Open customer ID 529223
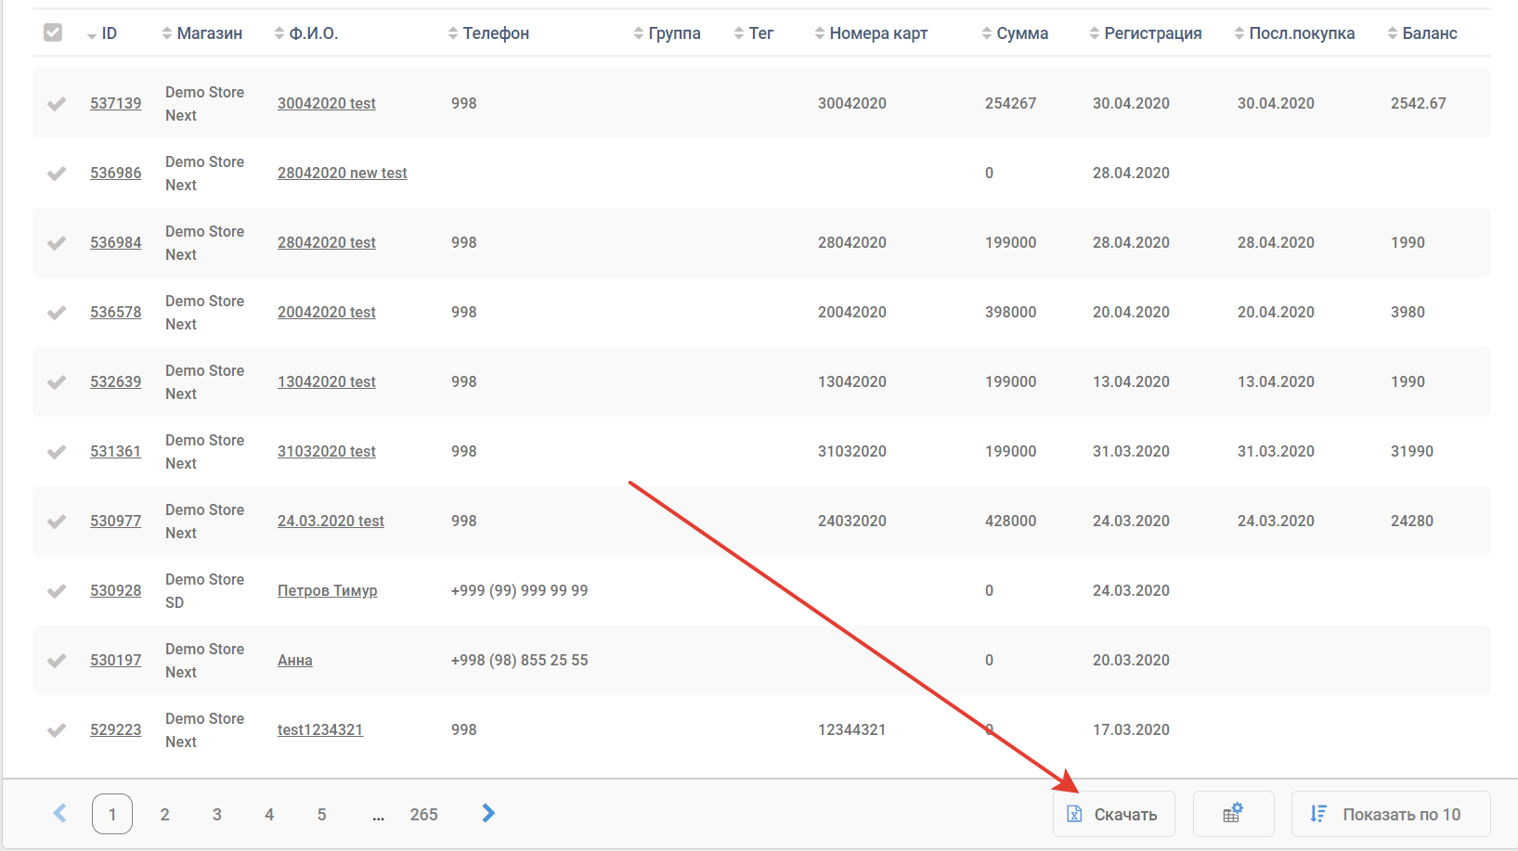The width and height of the screenshot is (1518, 851). 116,729
